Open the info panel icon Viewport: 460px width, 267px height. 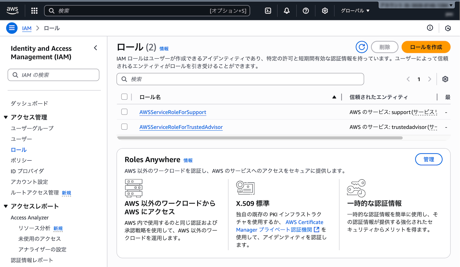pos(430,28)
